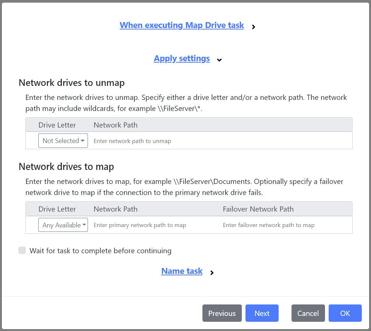Click the dropdown arrow beside 'Any Available'
Image resolution: width=371 pixels, height=331 pixels.
tap(84, 225)
